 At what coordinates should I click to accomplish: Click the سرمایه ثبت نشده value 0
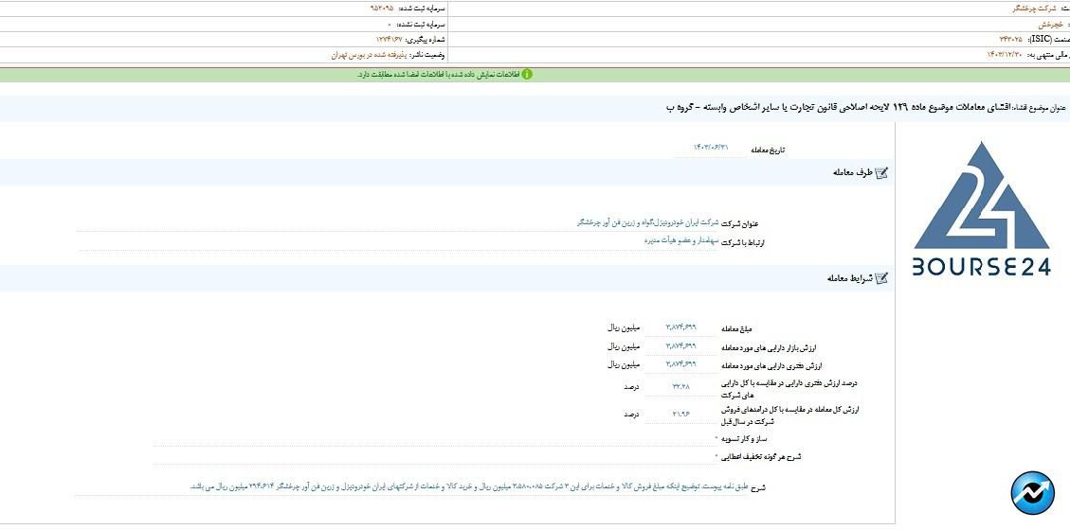point(389,24)
